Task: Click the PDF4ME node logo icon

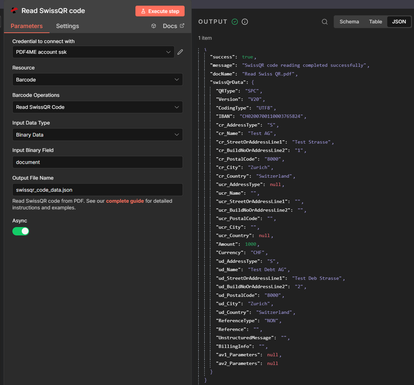Action: (13, 10)
